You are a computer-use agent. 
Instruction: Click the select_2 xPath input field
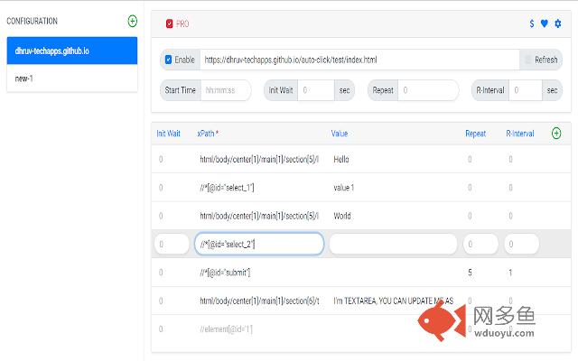point(259,244)
